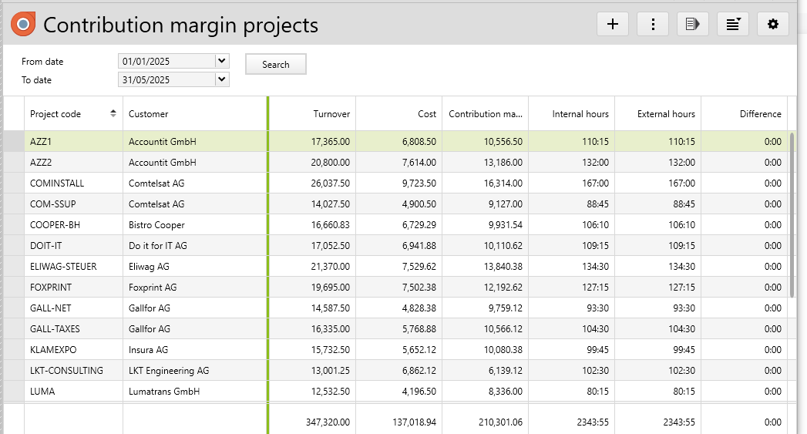The height and width of the screenshot is (434, 807).
Task: Open settings via the gear icon
Action: click(773, 24)
